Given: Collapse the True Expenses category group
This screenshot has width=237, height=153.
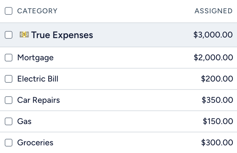Looking at the screenshot, I should (62, 35).
